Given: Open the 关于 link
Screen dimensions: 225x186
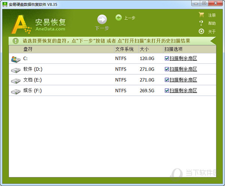Looking at the screenshot, I should click(212, 31).
